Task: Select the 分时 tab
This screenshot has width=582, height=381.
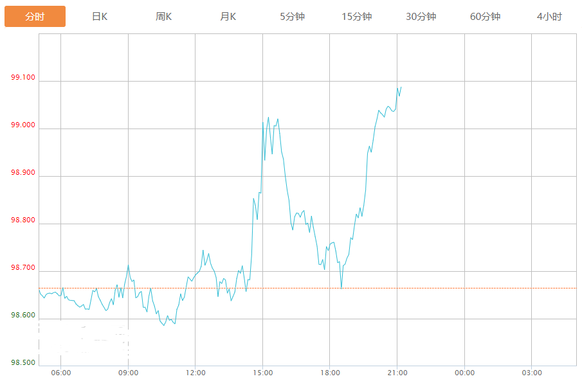Action: pyautogui.click(x=35, y=17)
